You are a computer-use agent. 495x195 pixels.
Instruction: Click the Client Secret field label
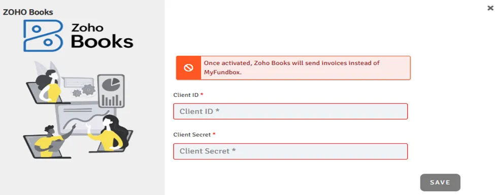[192, 135]
